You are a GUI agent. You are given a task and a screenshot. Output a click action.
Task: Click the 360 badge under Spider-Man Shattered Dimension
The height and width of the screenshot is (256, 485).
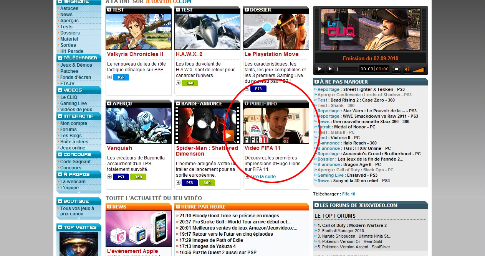tap(207, 183)
